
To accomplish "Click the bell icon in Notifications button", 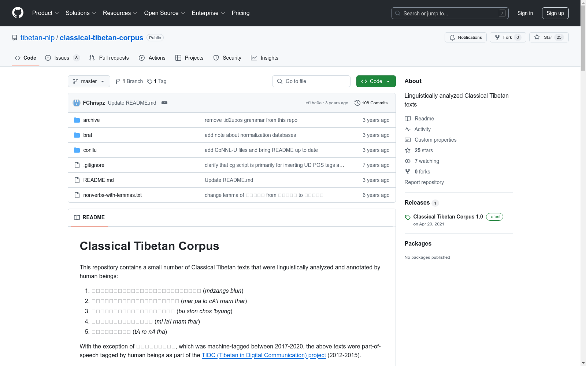I will click(452, 37).
